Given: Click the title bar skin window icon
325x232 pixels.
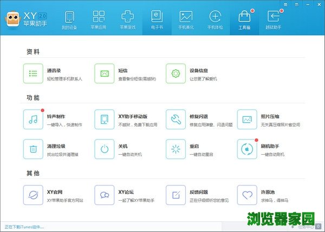Looking at the screenshot, I should tap(285, 4).
